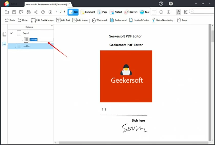215x145 pixels.
Task: Click the Sigh here text
Action: (x=138, y=120)
